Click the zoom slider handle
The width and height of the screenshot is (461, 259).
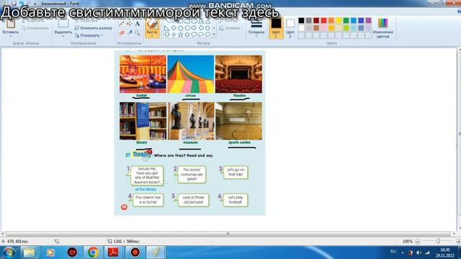click(438, 241)
